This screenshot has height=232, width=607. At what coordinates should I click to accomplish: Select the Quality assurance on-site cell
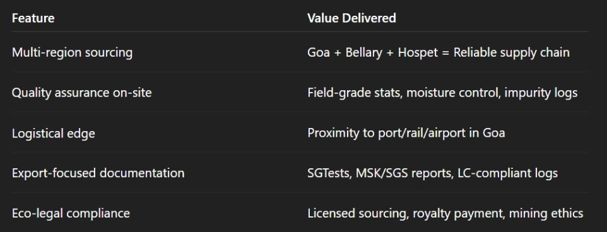coord(81,93)
